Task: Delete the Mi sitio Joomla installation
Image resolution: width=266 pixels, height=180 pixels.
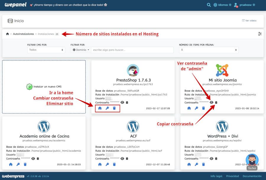Action: (203, 108)
